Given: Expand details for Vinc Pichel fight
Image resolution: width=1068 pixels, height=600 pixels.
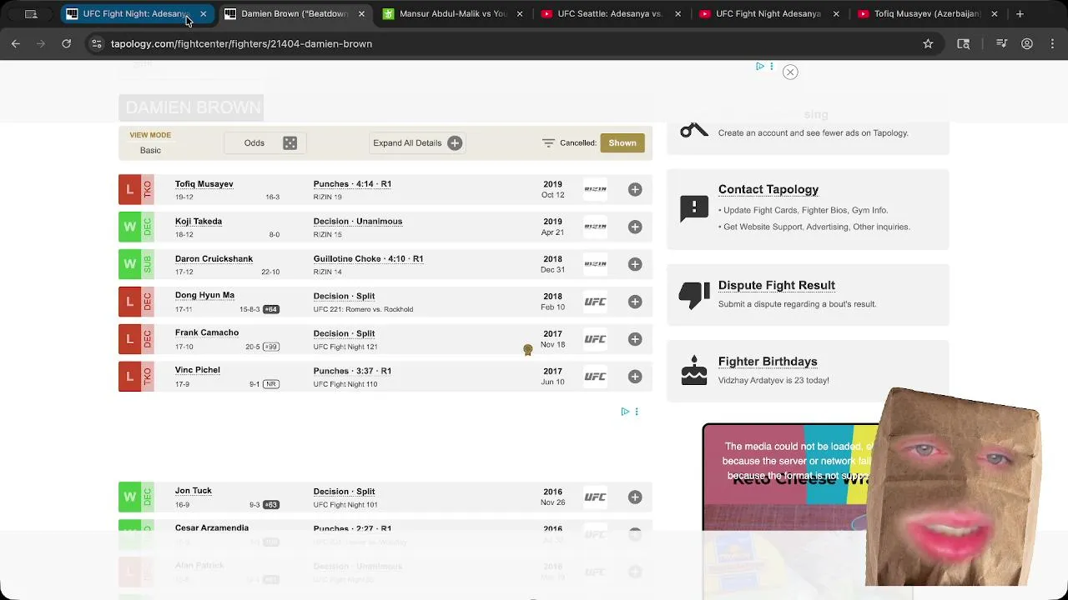Looking at the screenshot, I should 635,377.
